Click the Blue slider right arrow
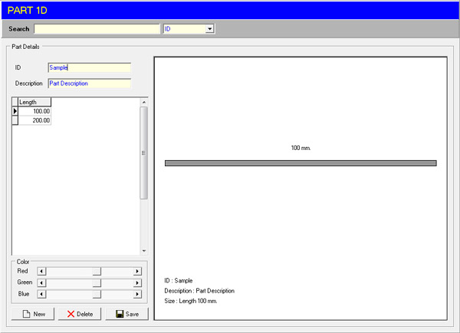Screen dimensions: 460x333 point(137,294)
